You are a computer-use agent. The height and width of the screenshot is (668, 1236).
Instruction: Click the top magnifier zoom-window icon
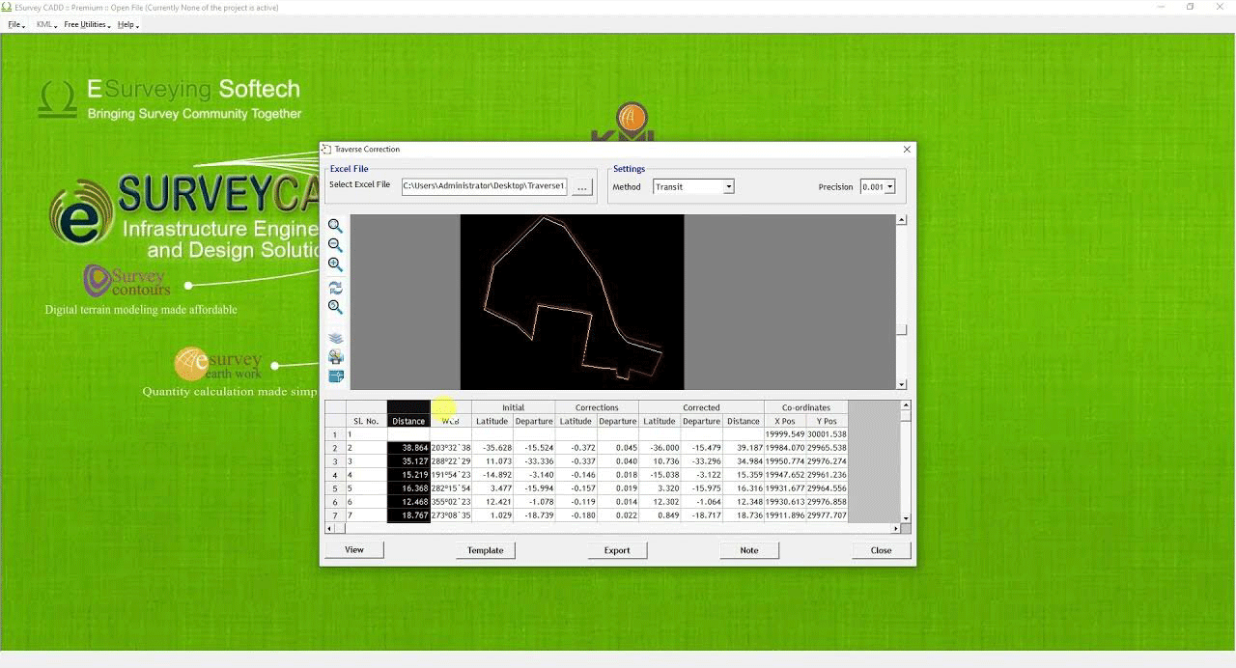(335, 226)
